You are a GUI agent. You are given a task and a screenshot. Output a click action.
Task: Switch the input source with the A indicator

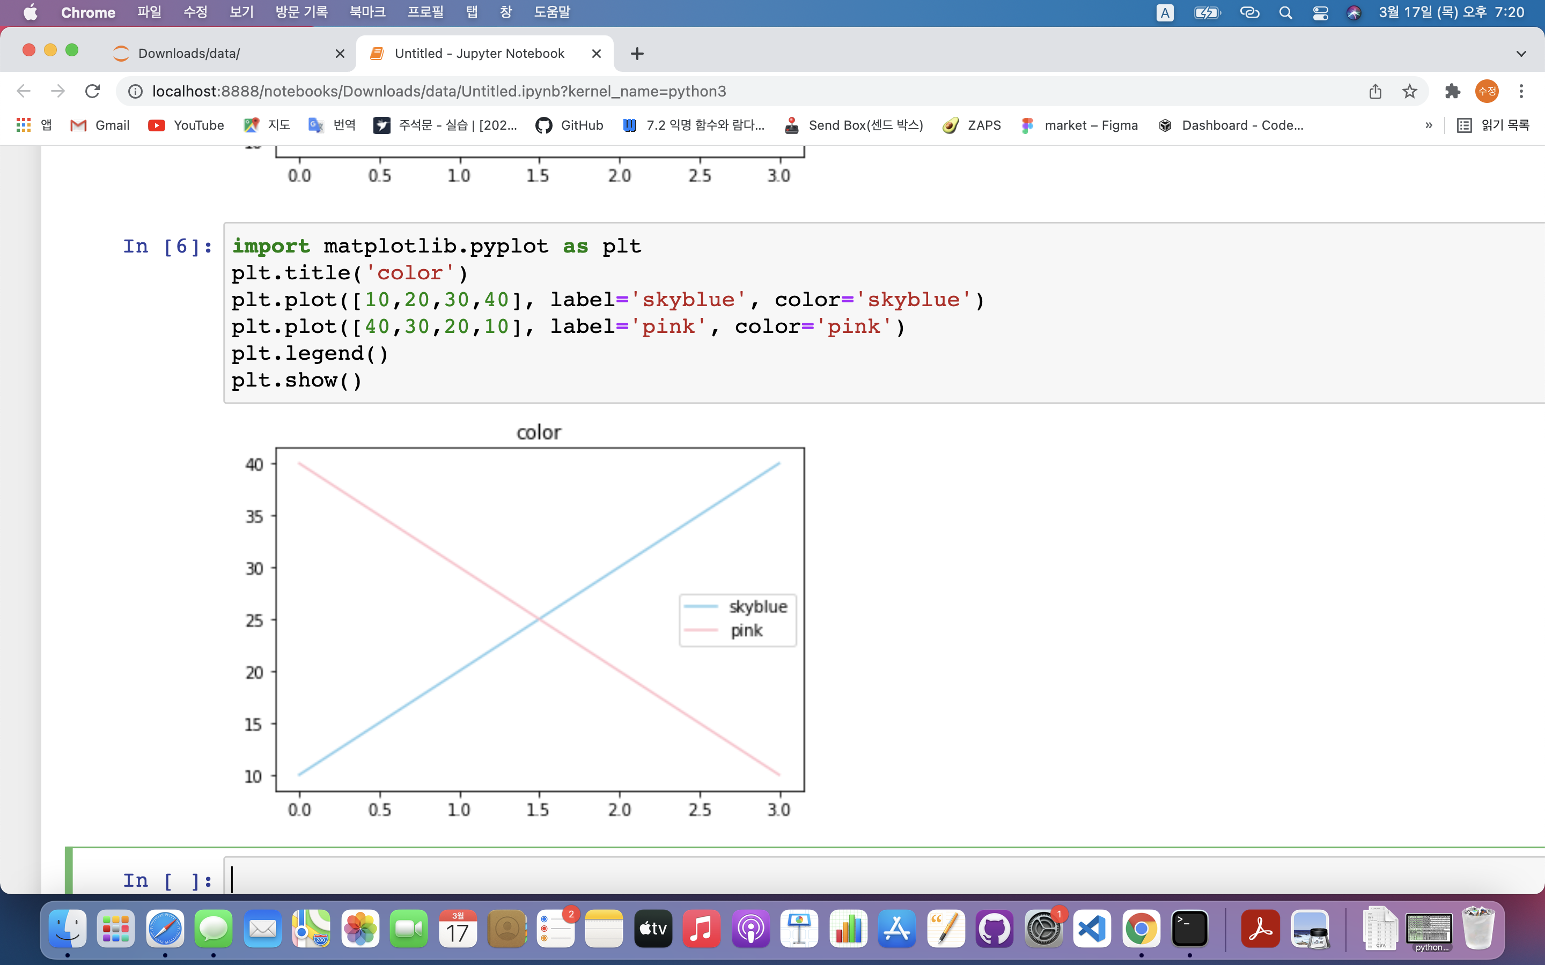[1165, 13]
